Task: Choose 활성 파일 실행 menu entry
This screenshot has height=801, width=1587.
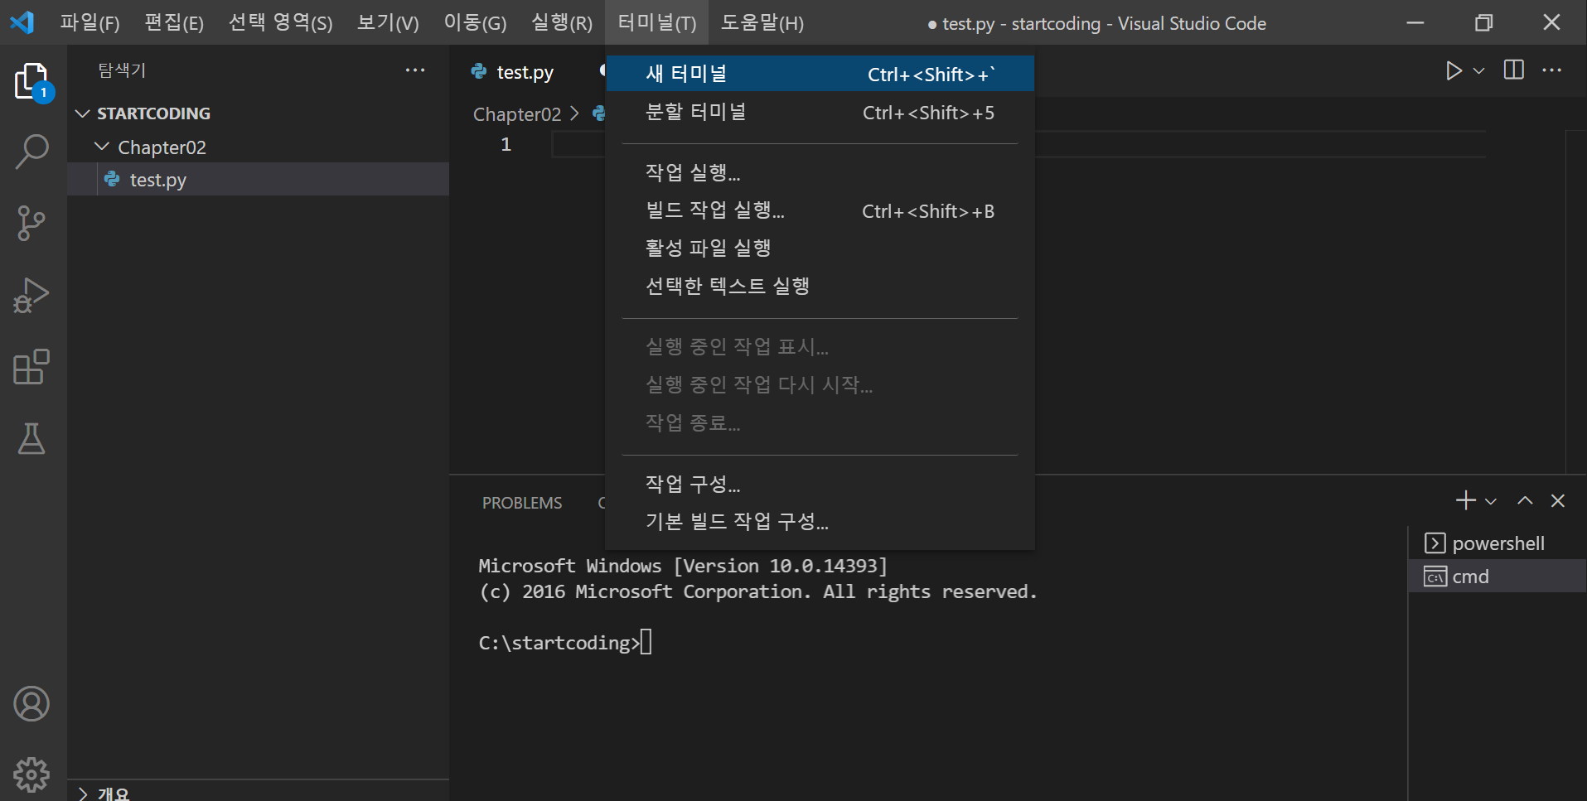Action: pyautogui.click(x=820, y=248)
